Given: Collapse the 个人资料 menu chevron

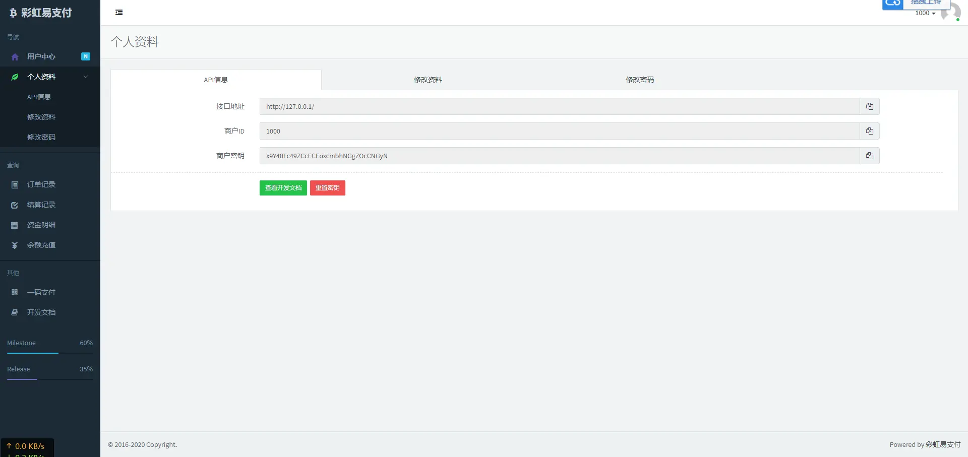Looking at the screenshot, I should point(86,77).
